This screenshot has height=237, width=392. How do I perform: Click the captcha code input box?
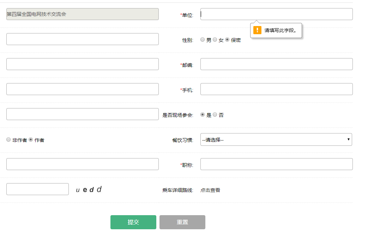(37, 189)
